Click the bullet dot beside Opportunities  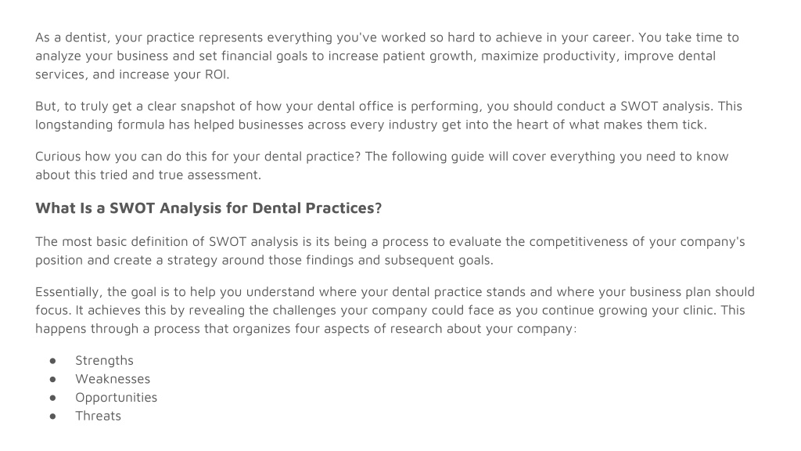point(52,398)
